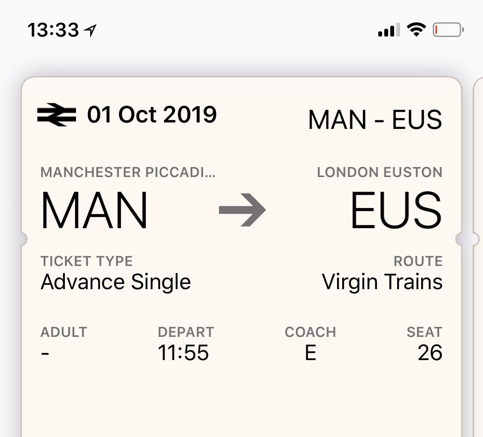
Task: Tap the Wi-Fi status icon
Action: pyautogui.click(x=416, y=30)
